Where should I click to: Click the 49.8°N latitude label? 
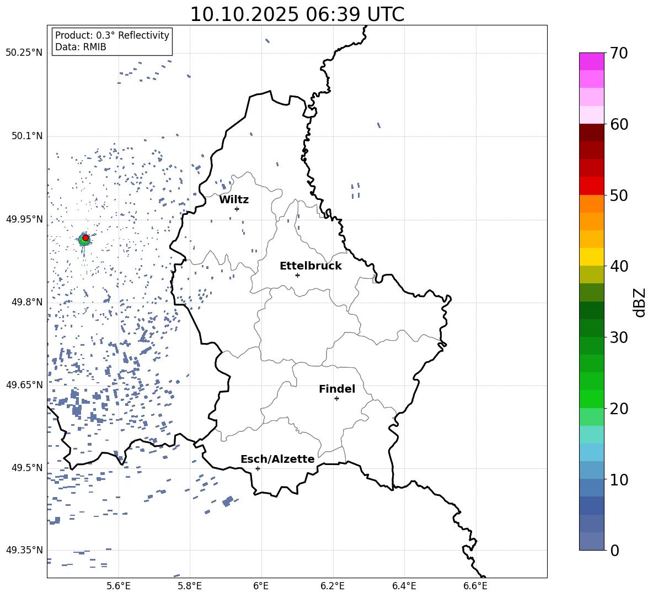pyautogui.click(x=27, y=302)
